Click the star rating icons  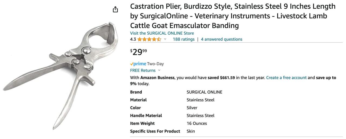pyautogui.click(x=149, y=39)
